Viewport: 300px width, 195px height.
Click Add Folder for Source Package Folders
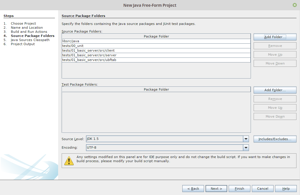(275, 37)
